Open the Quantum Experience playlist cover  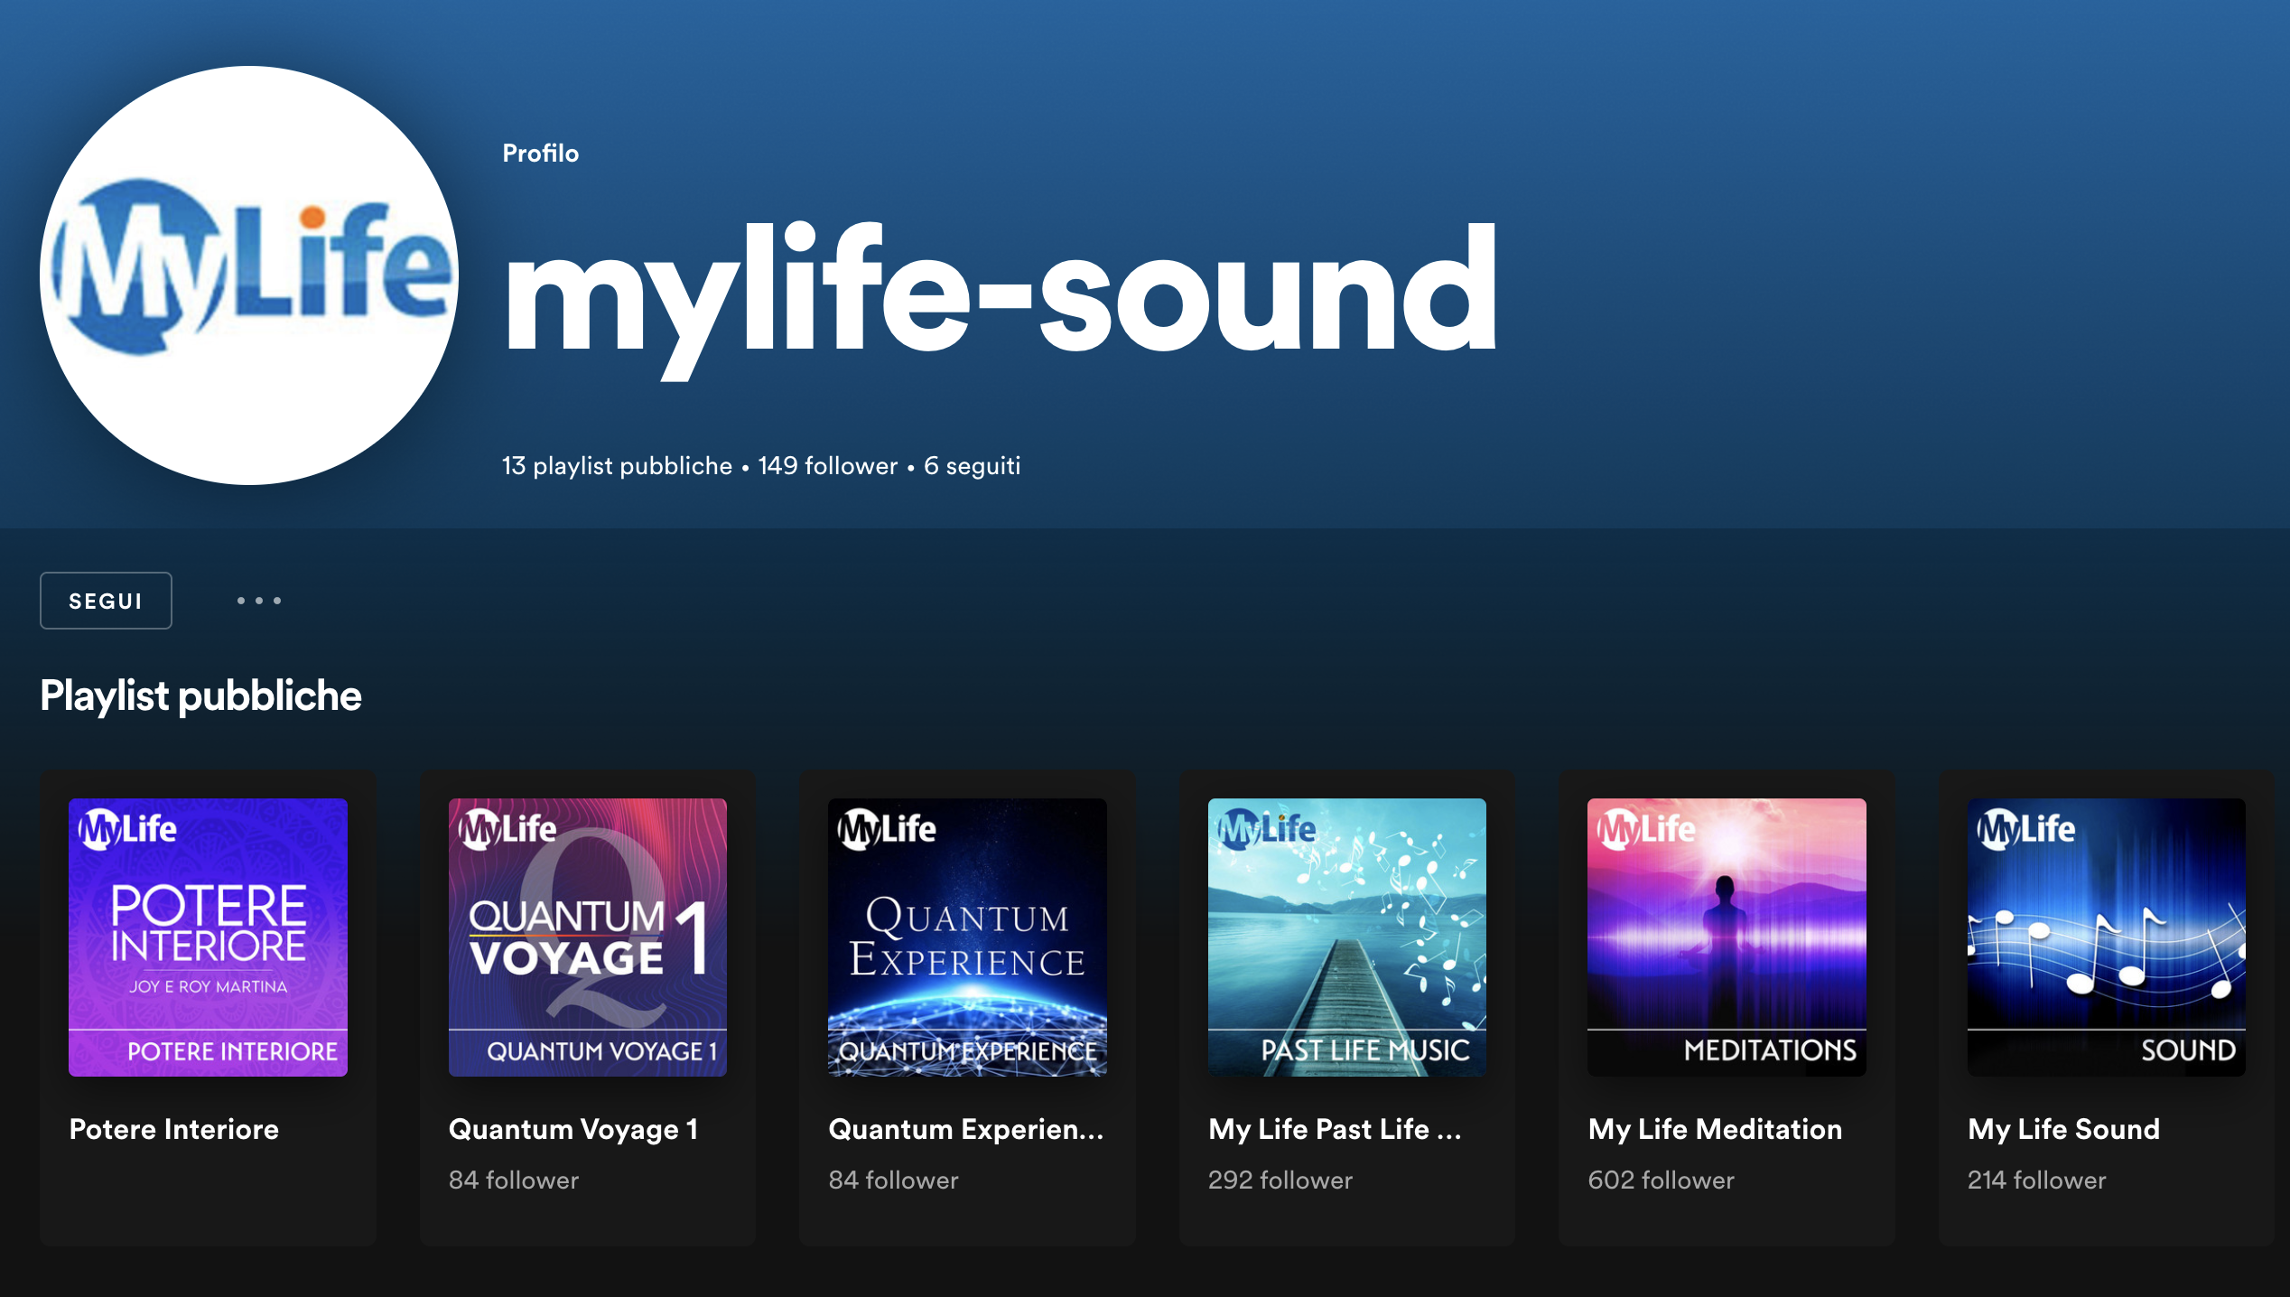[967, 937]
